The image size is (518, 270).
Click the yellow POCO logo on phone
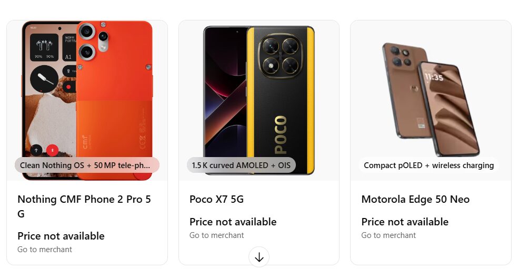tap(281, 135)
